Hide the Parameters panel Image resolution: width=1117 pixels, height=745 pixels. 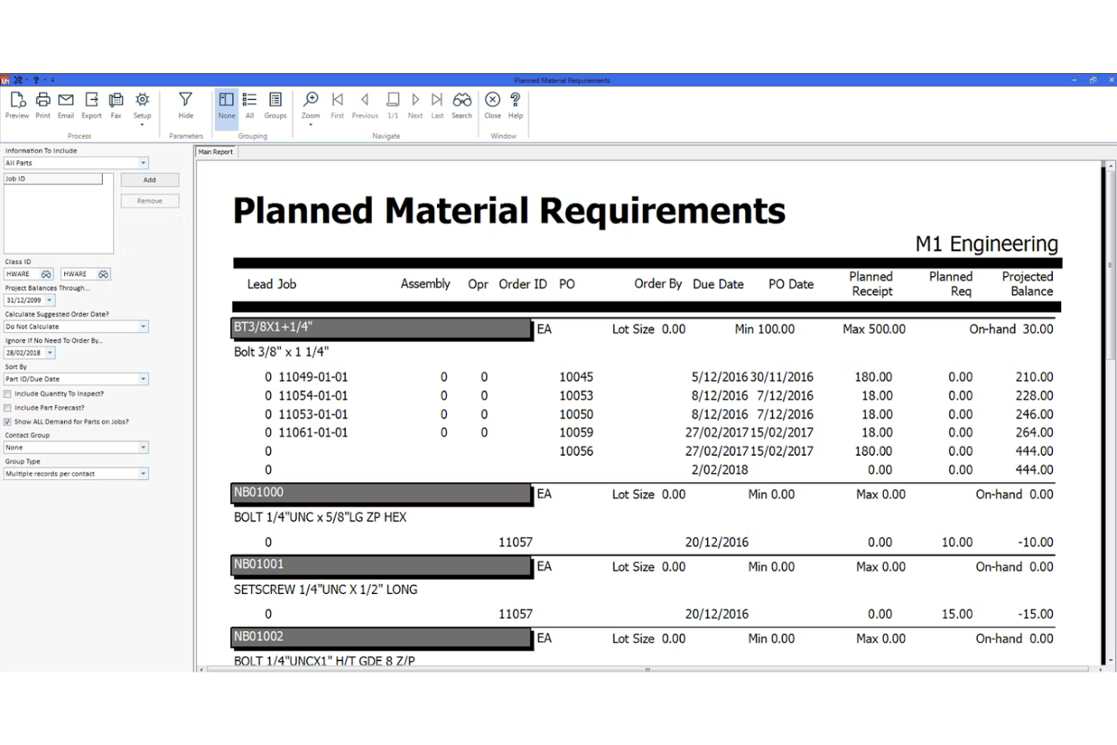click(x=185, y=106)
